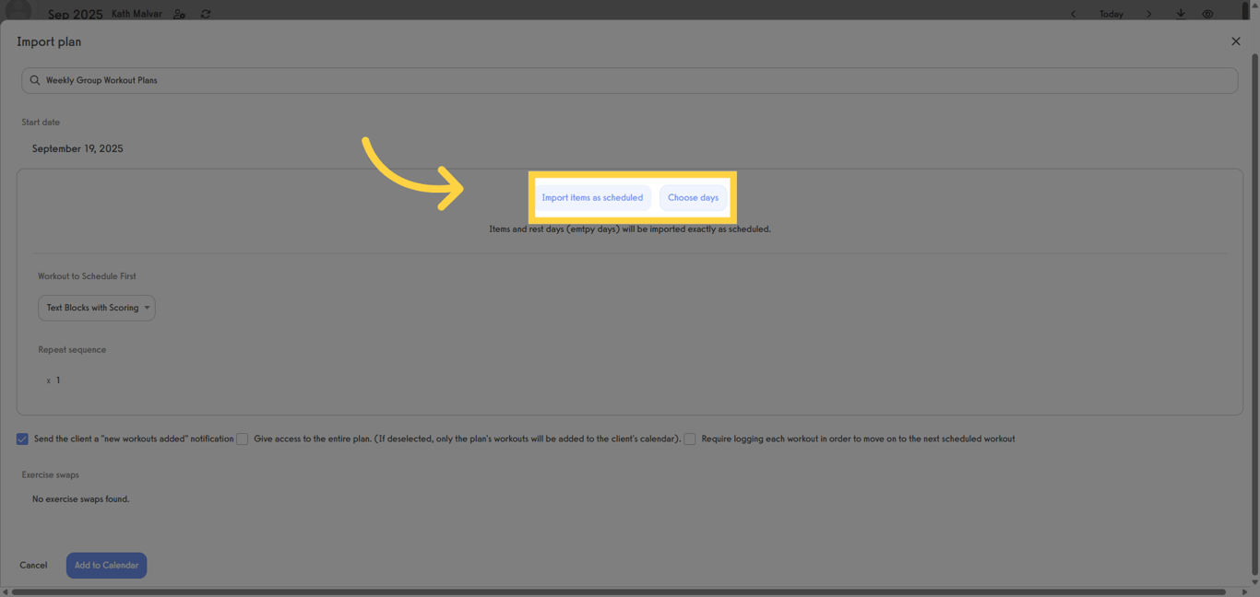1260x597 pixels.
Task: Click the previous month chevron arrow
Action: pyautogui.click(x=1073, y=14)
